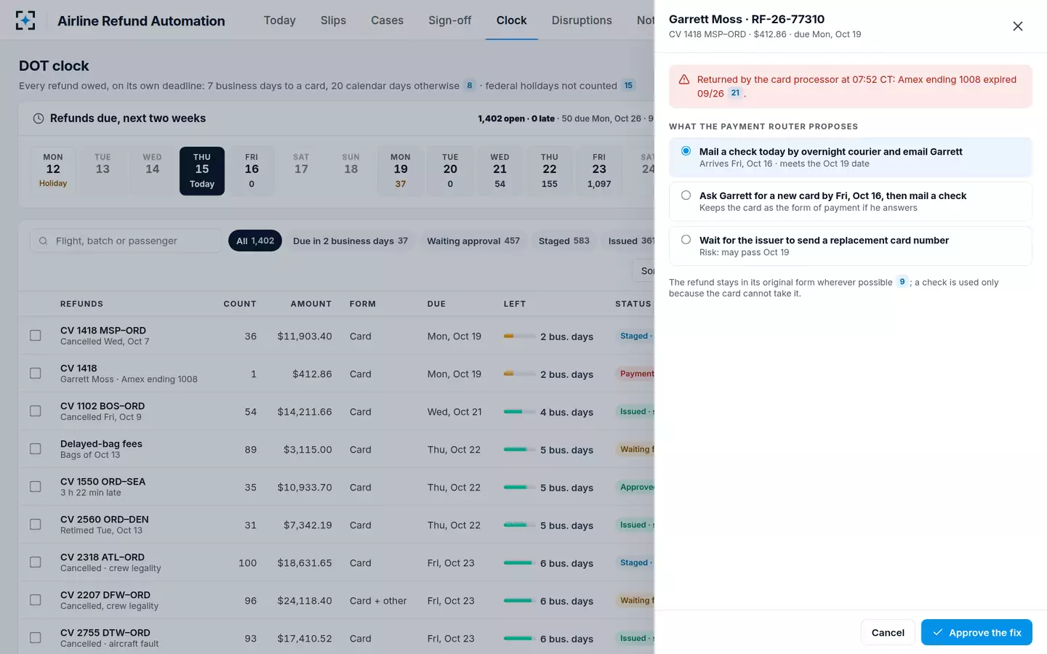Viewport: 1047px width, 654px height.
Task: Click 'Card + other' form cell
Action: pyautogui.click(x=378, y=600)
